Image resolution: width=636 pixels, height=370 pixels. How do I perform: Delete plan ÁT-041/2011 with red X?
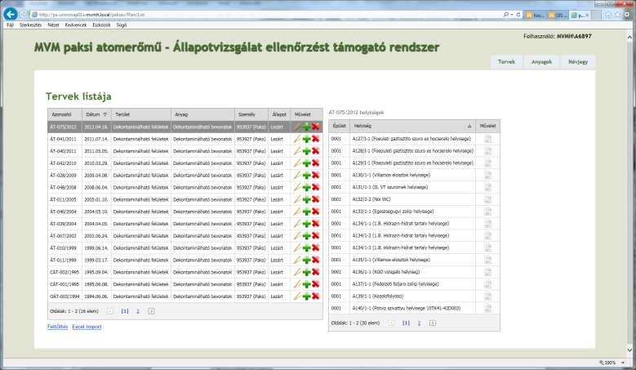tap(316, 139)
